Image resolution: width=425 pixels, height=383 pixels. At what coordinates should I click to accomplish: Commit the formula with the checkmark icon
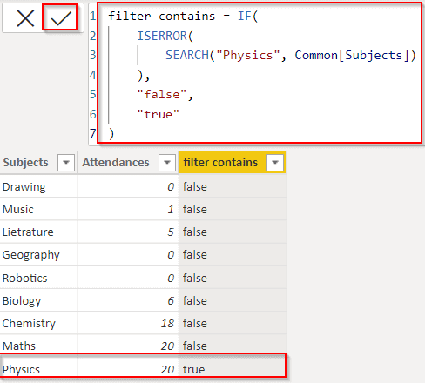tap(61, 18)
